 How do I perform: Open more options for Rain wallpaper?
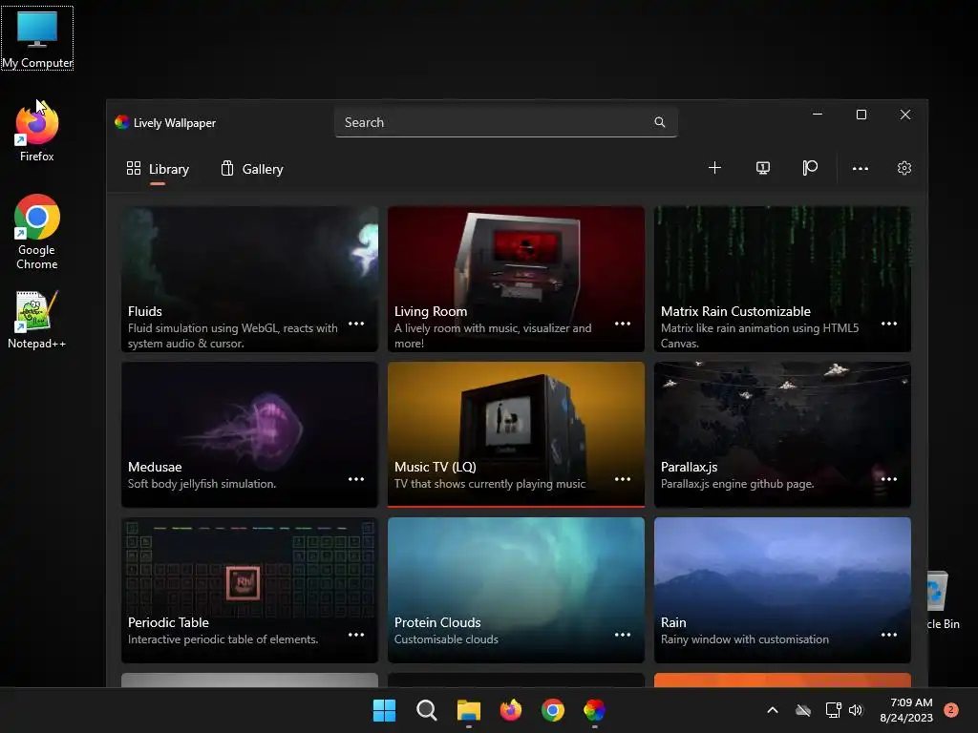pos(889,635)
